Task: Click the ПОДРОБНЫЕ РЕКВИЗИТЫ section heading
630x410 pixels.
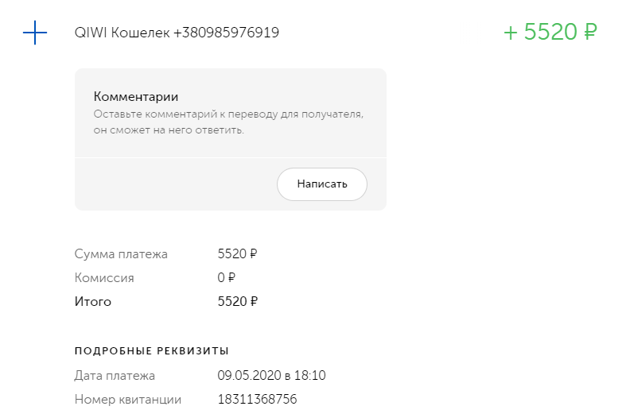Action: 152,350
